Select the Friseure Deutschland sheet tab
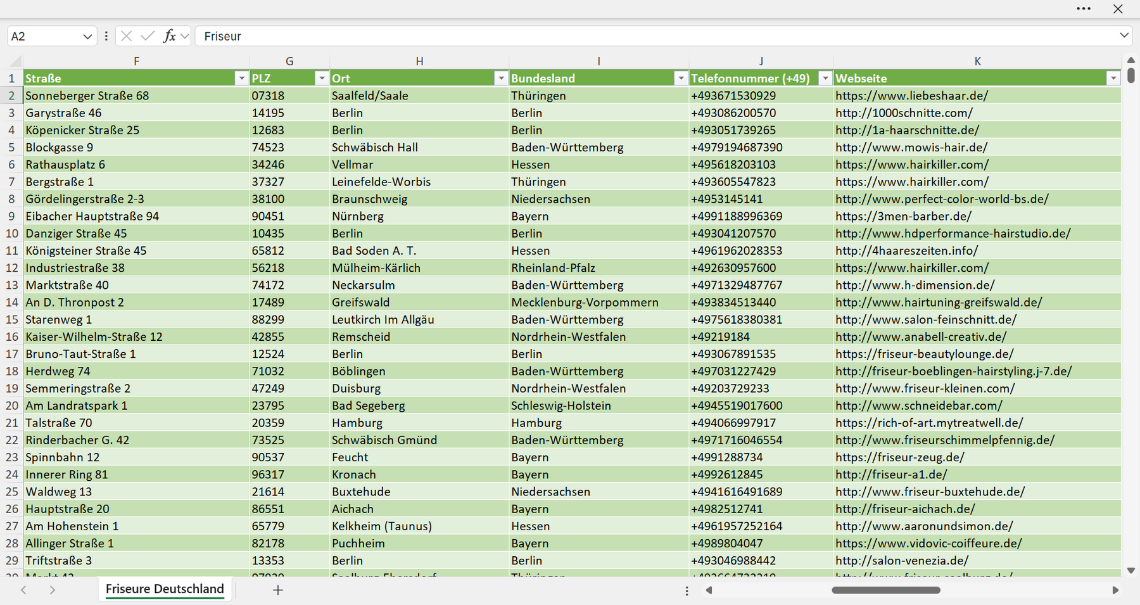 click(165, 589)
